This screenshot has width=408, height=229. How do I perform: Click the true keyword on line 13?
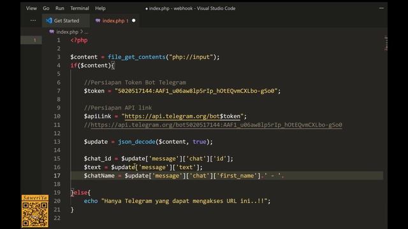(x=200, y=142)
